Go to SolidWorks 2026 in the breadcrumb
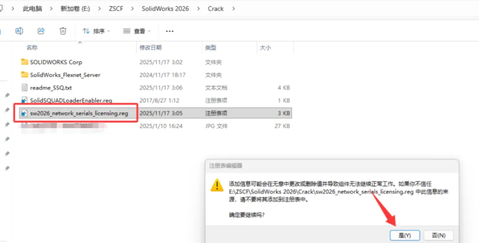This screenshot has width=479, height=243. [x=165, y=9]
